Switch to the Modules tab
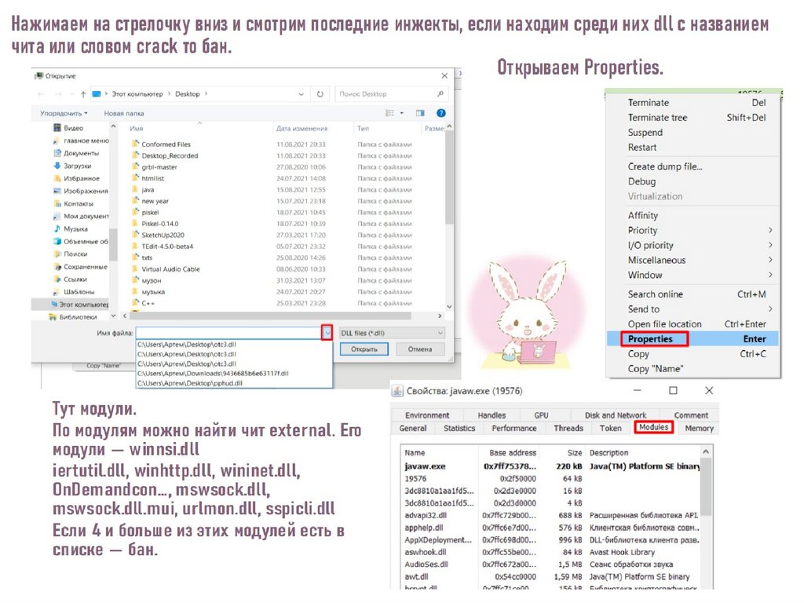Screen dimensions: 804x603 pyautogui.click(x=654, y=427)
